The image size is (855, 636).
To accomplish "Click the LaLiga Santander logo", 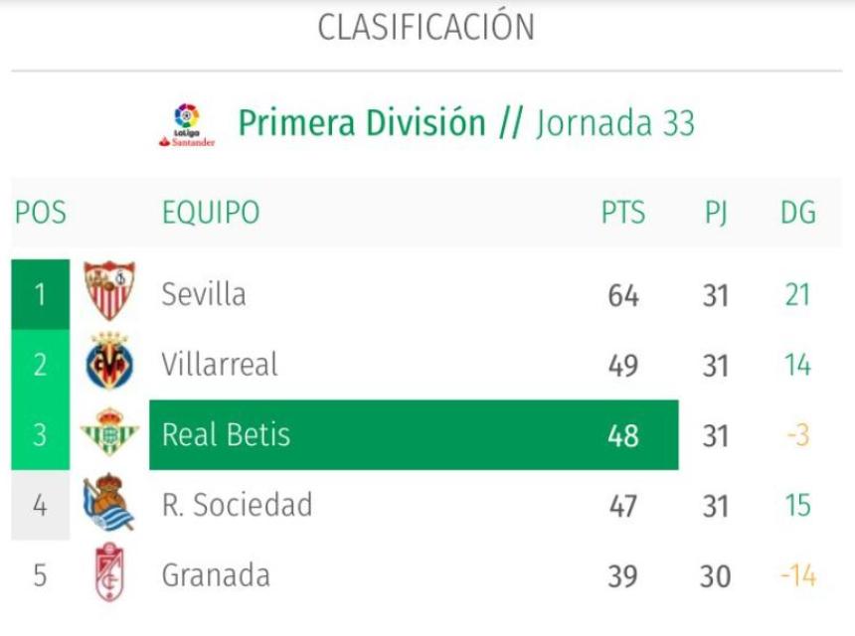I will click(187, 125).
